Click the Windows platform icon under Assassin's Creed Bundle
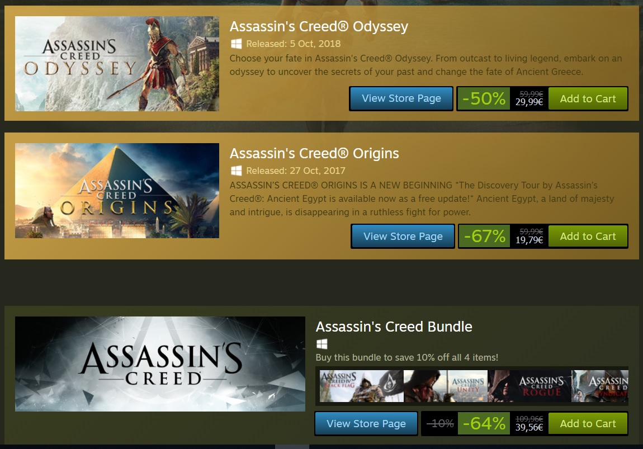Viewport: 643px width, 449px height. (x=321, y=343)
